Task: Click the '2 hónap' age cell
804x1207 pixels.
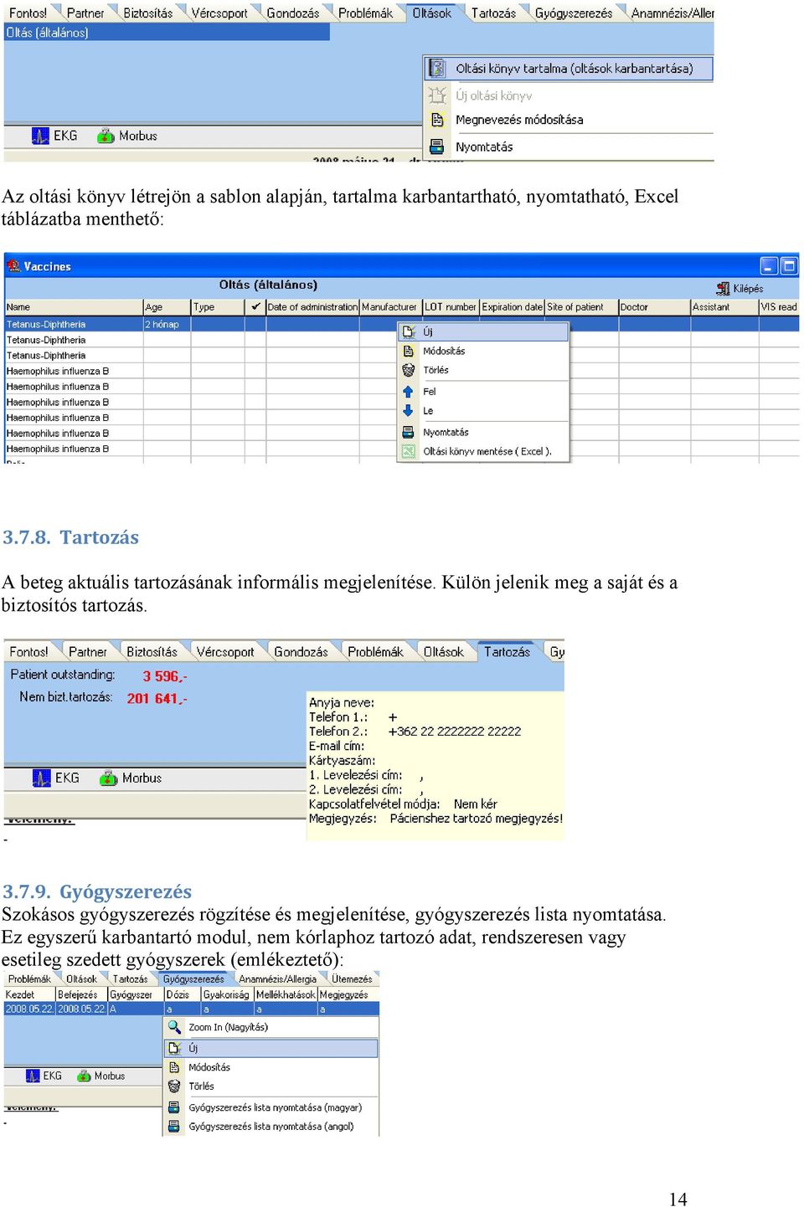Action: coord(167,324)
